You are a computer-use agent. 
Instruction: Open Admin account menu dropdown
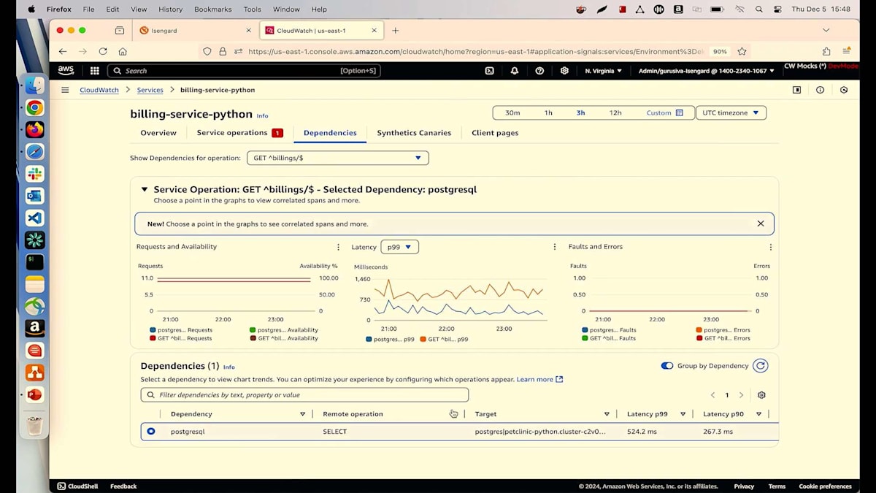707,71
